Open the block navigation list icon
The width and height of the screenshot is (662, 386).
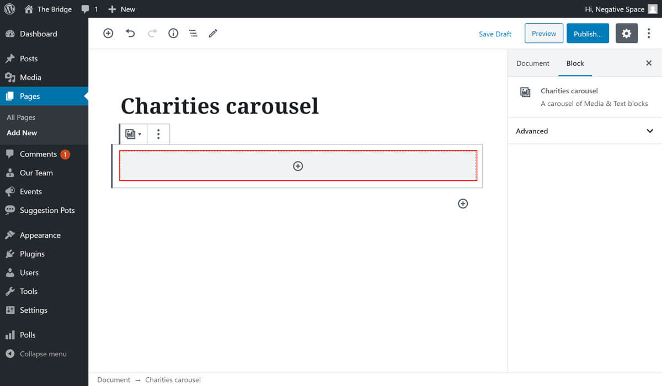193,34
